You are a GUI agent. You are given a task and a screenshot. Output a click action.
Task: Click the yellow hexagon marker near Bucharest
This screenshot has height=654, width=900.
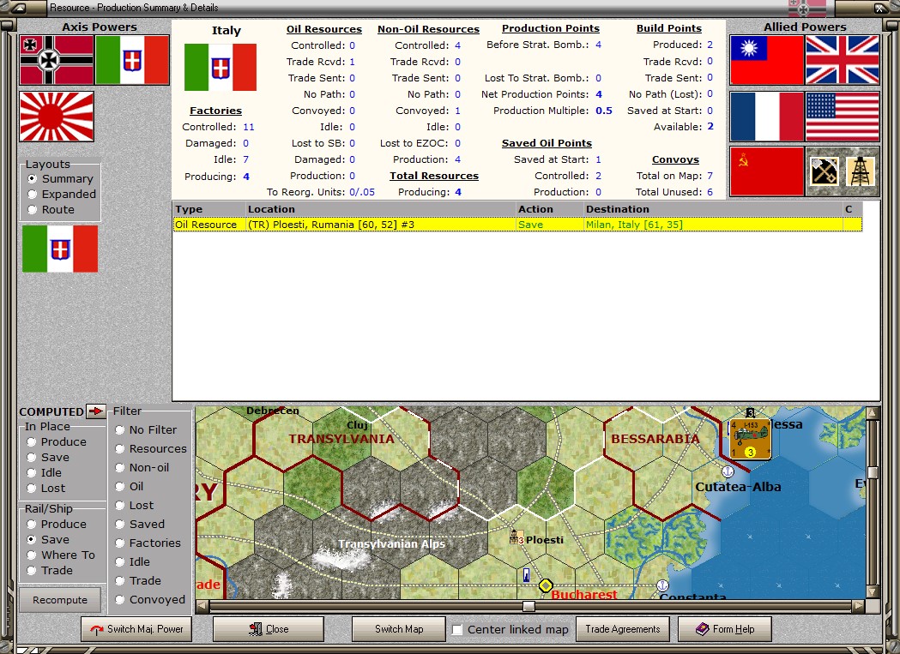point(546,585)
